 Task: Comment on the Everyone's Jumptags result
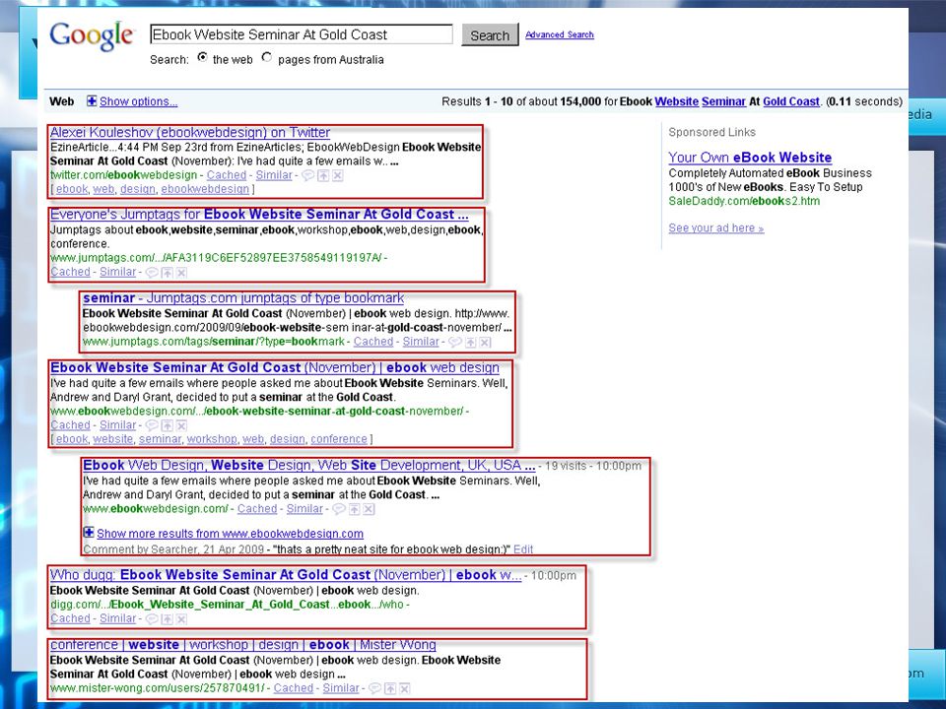pyautogui.click(x=152, y=273)
